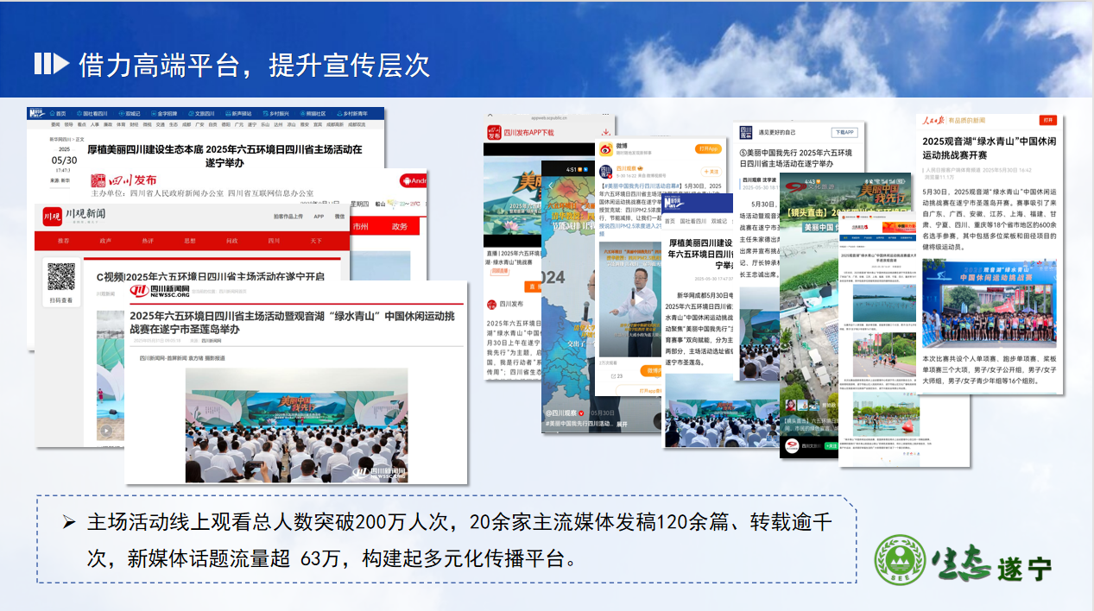Click the 四川新闻网 NEWSSC.ORG logo
The width and height of the screenshot is (1094, 611).
[x=170, y=292]
